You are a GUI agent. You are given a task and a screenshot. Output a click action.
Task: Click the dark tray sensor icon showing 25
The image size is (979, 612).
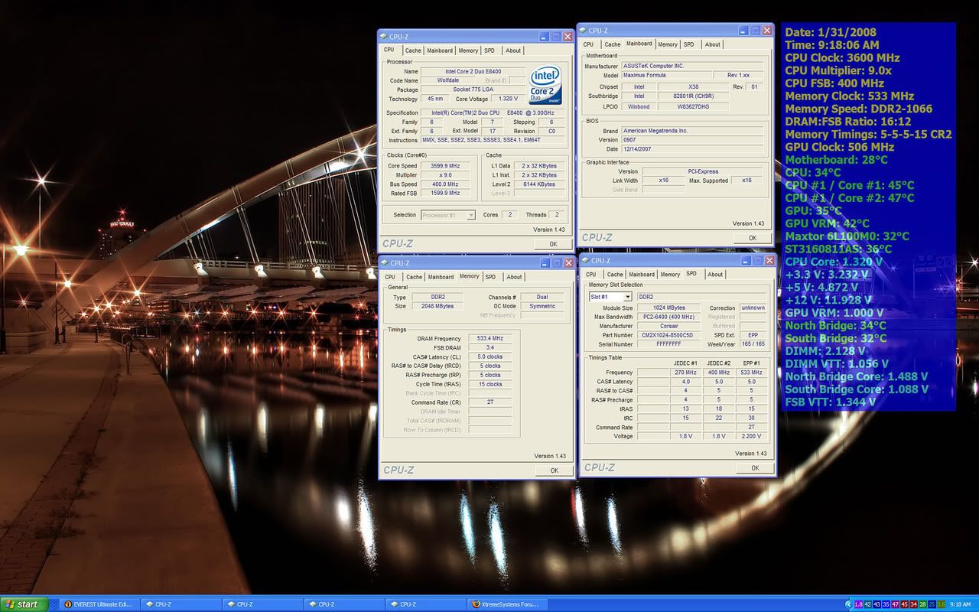pyautogui.click(x=932, y=604)
